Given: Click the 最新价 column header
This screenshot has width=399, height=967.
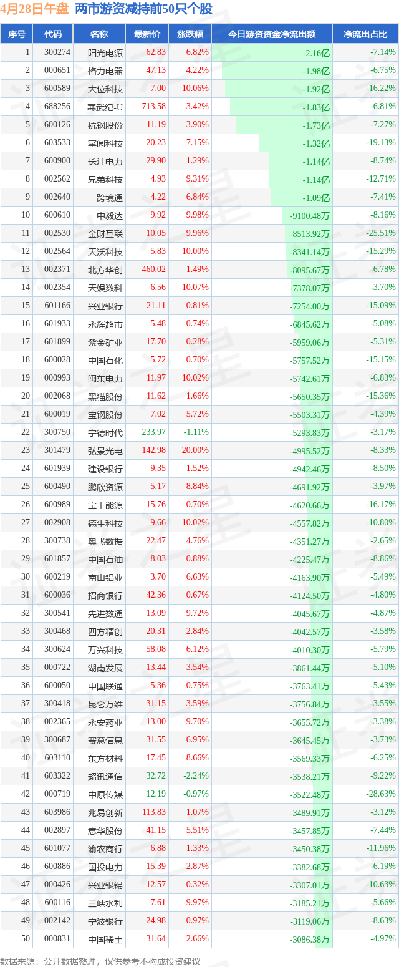Looking at the screenshot, I should [x=147, y=34].
